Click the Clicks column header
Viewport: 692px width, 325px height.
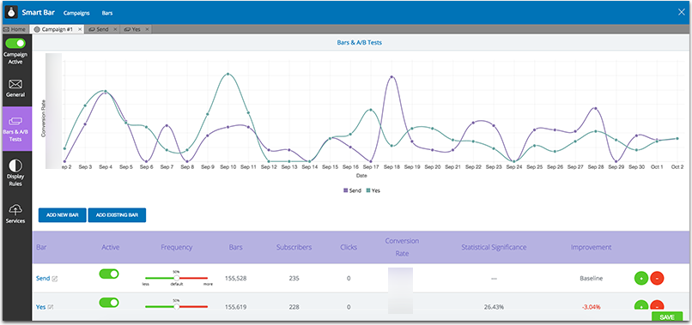point(349,247)
